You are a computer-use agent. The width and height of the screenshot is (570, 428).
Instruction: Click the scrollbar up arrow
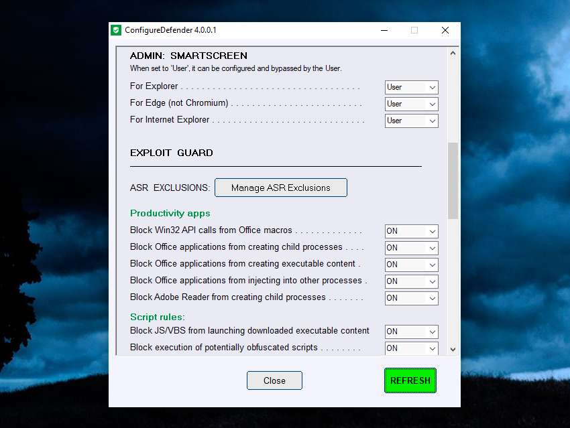coord(453,54)
